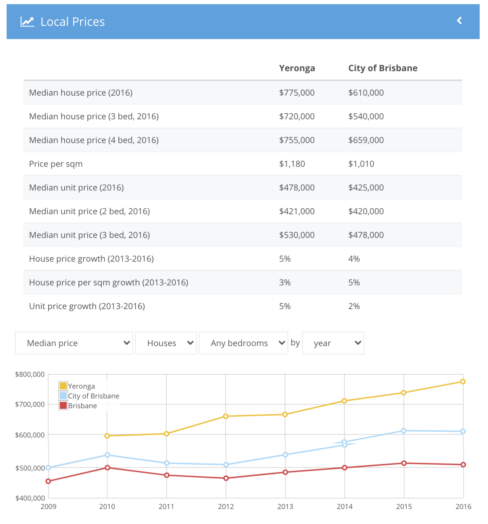Image resolution: width=488 pixels, height=524 pixels.
Task: Collapse the Local Prices panel chevron
Action: (459, 21)
